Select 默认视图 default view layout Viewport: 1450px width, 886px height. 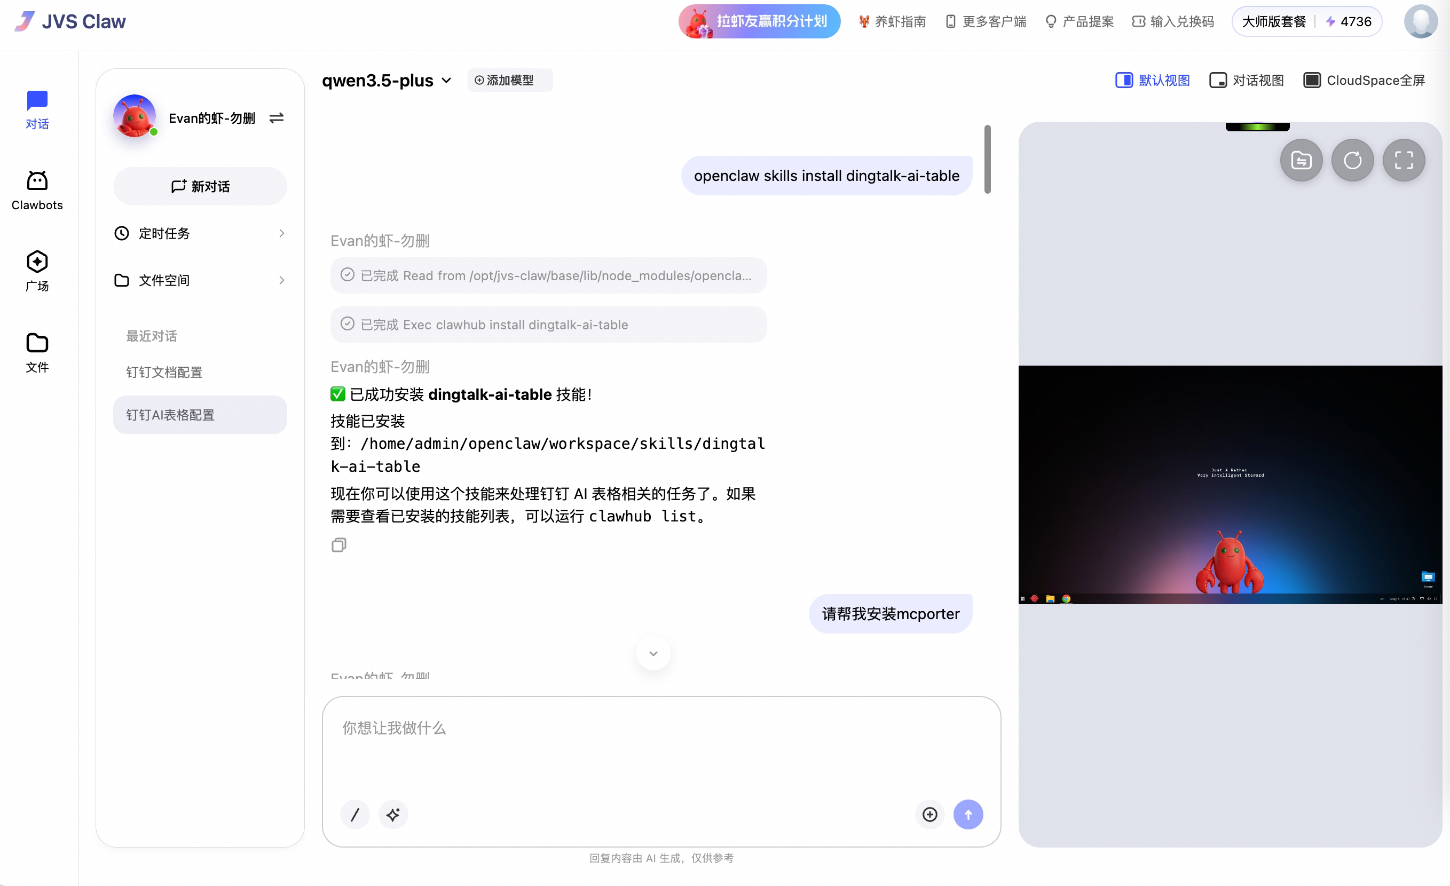[1152, 80]
